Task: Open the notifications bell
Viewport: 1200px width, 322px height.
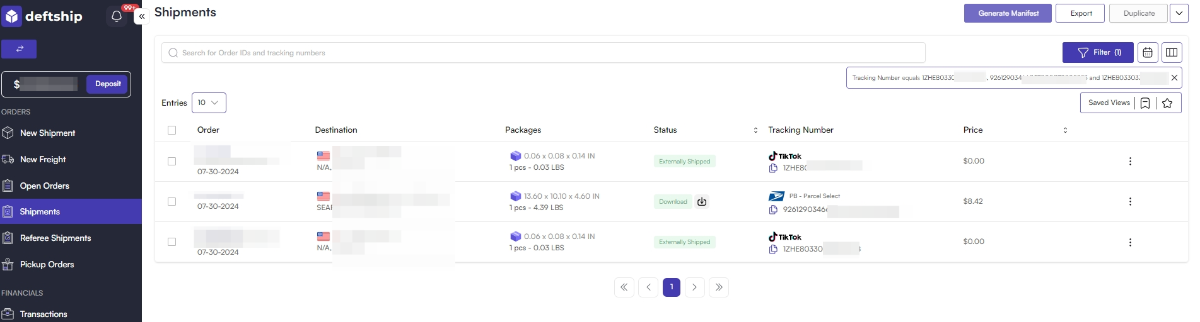Action: coord(117,16)
